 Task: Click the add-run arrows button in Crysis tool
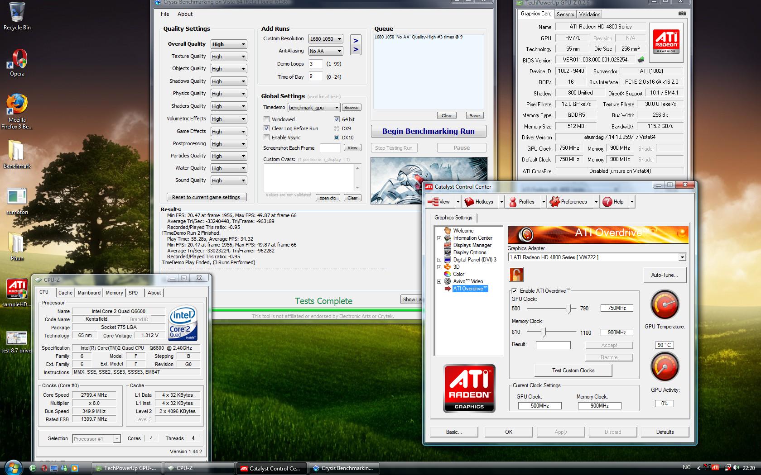(356, 45)
